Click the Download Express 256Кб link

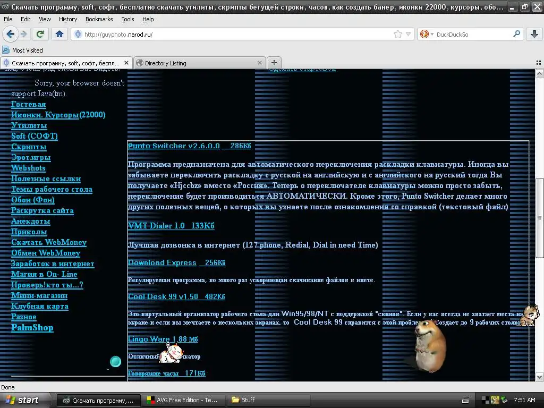click(176, 262)
